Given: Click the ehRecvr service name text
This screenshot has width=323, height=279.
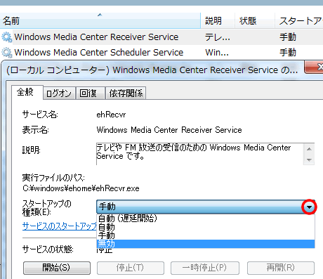Looking at the screenshot, I should click(111, 115).
